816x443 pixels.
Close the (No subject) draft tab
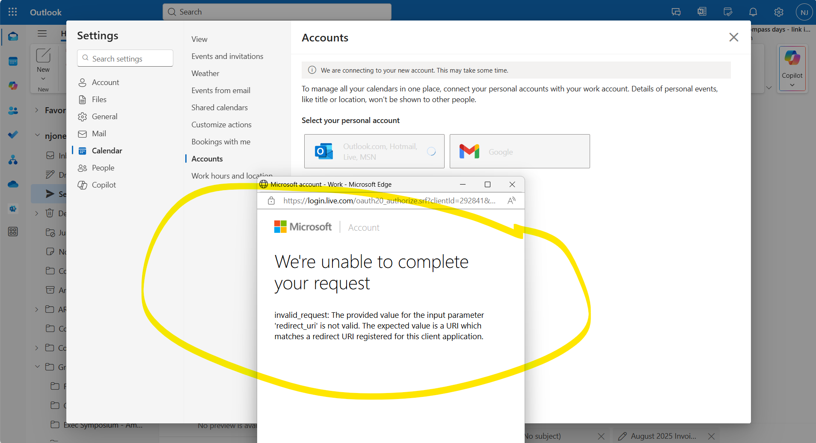point(601,436)
